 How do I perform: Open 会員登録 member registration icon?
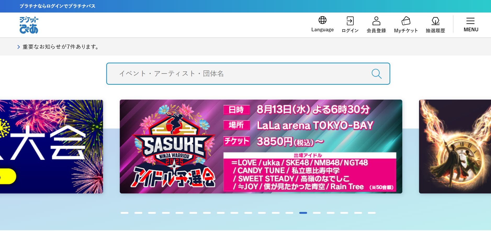tap(376, 21)
